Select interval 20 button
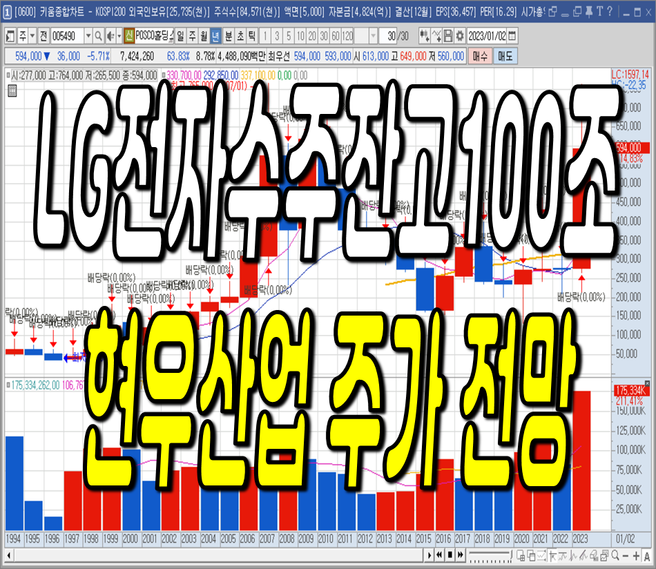Image resolution: width=656 pixels, height=569 pixels. tap(312, 36)
